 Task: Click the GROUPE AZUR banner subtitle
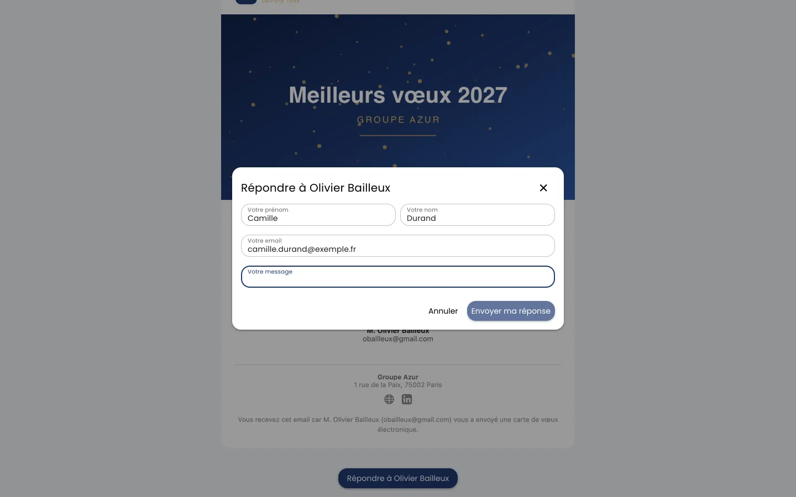click(398, 120)
